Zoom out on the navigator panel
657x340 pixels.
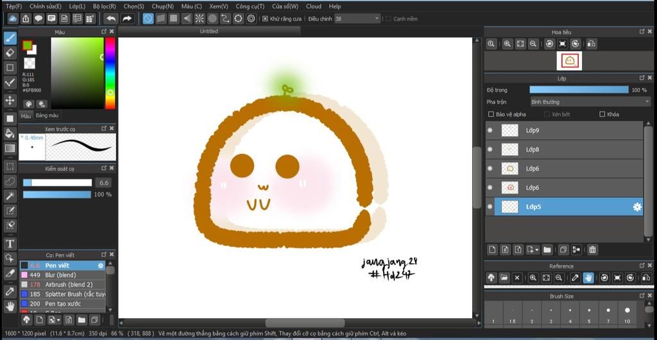click(x=533, y=44)
